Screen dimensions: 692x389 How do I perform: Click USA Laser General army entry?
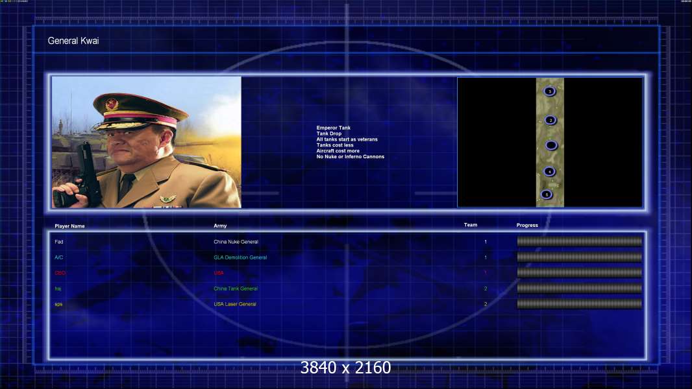(x=235, y=304)
